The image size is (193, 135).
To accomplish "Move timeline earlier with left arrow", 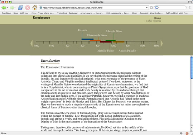I will tap(32, 43).
